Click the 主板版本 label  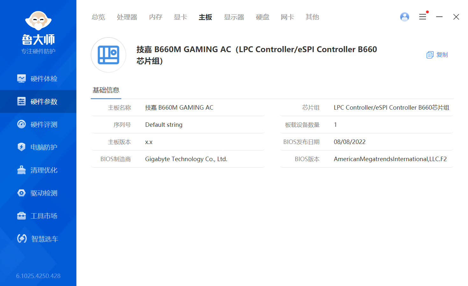tap(119, 142)
